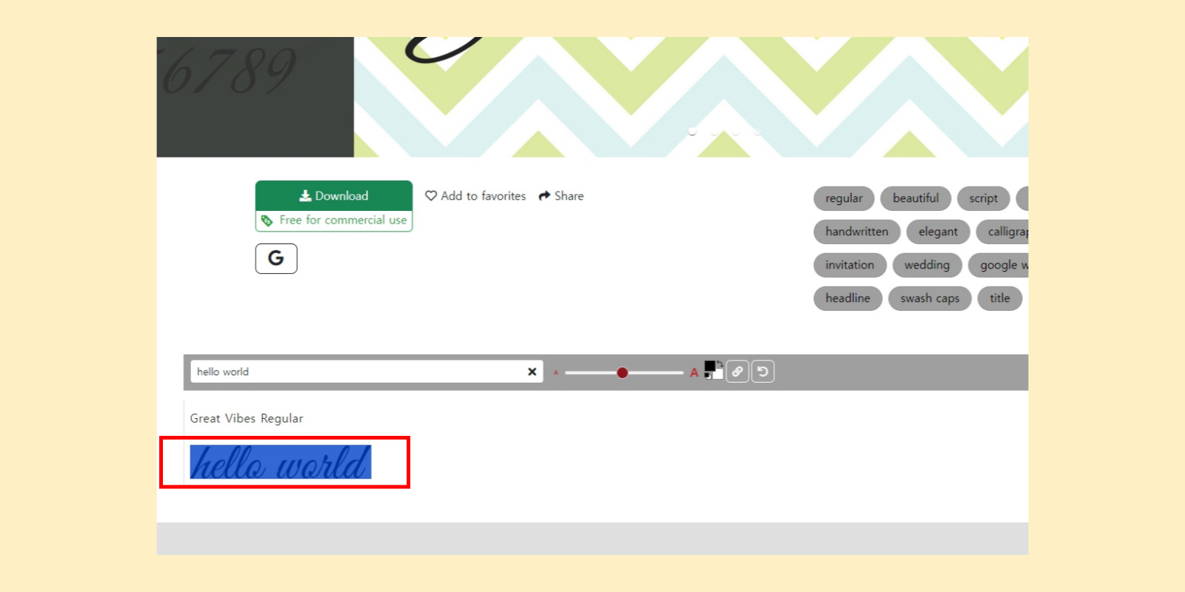Click the Free for commercial use label

tap(334, 221)
